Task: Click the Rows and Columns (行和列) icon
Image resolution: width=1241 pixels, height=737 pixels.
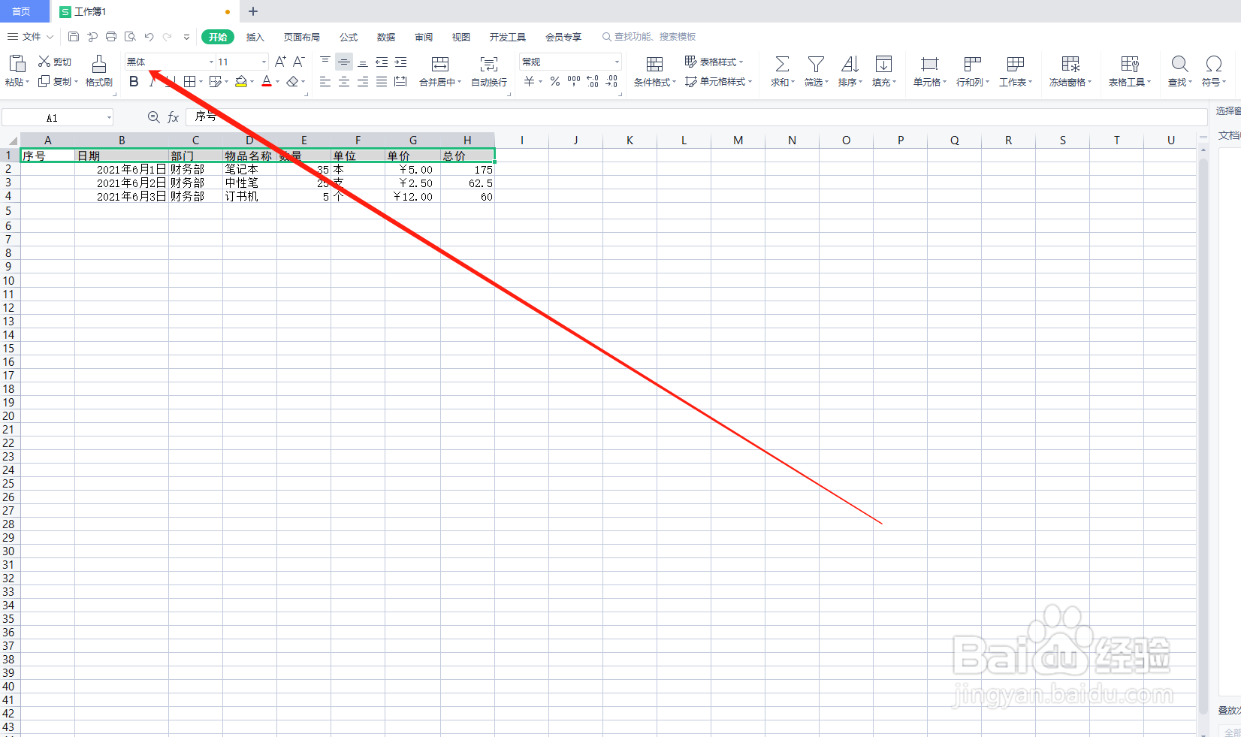Action: (x=973, y=64)
